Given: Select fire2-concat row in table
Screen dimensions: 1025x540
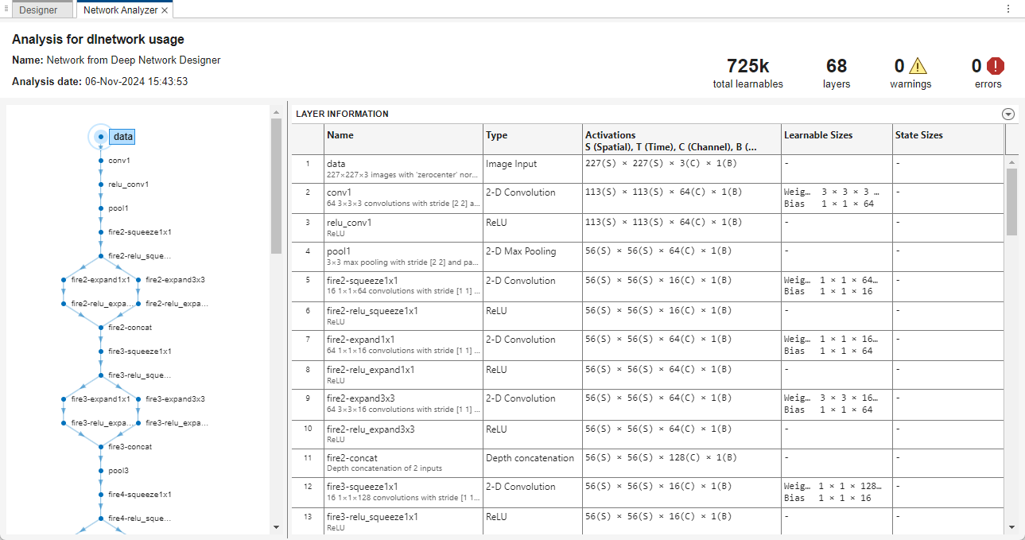Looking at the screenshot, I should tap(648, 463).
